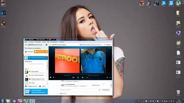Open the media player taskbar icon
Image resolution: width=184 pixels, height=103 pixels.
[14, 101]
